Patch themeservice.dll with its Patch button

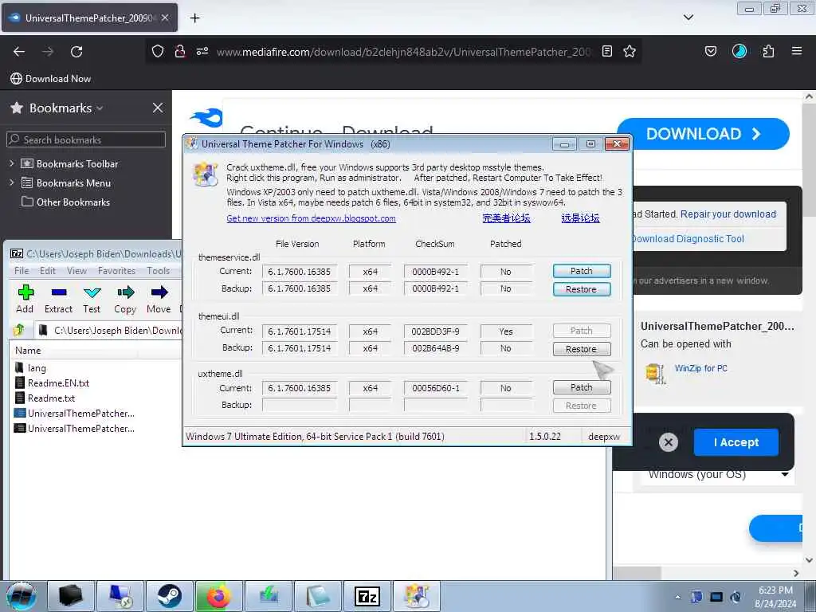pyautogui.click(x=581, y=271)
